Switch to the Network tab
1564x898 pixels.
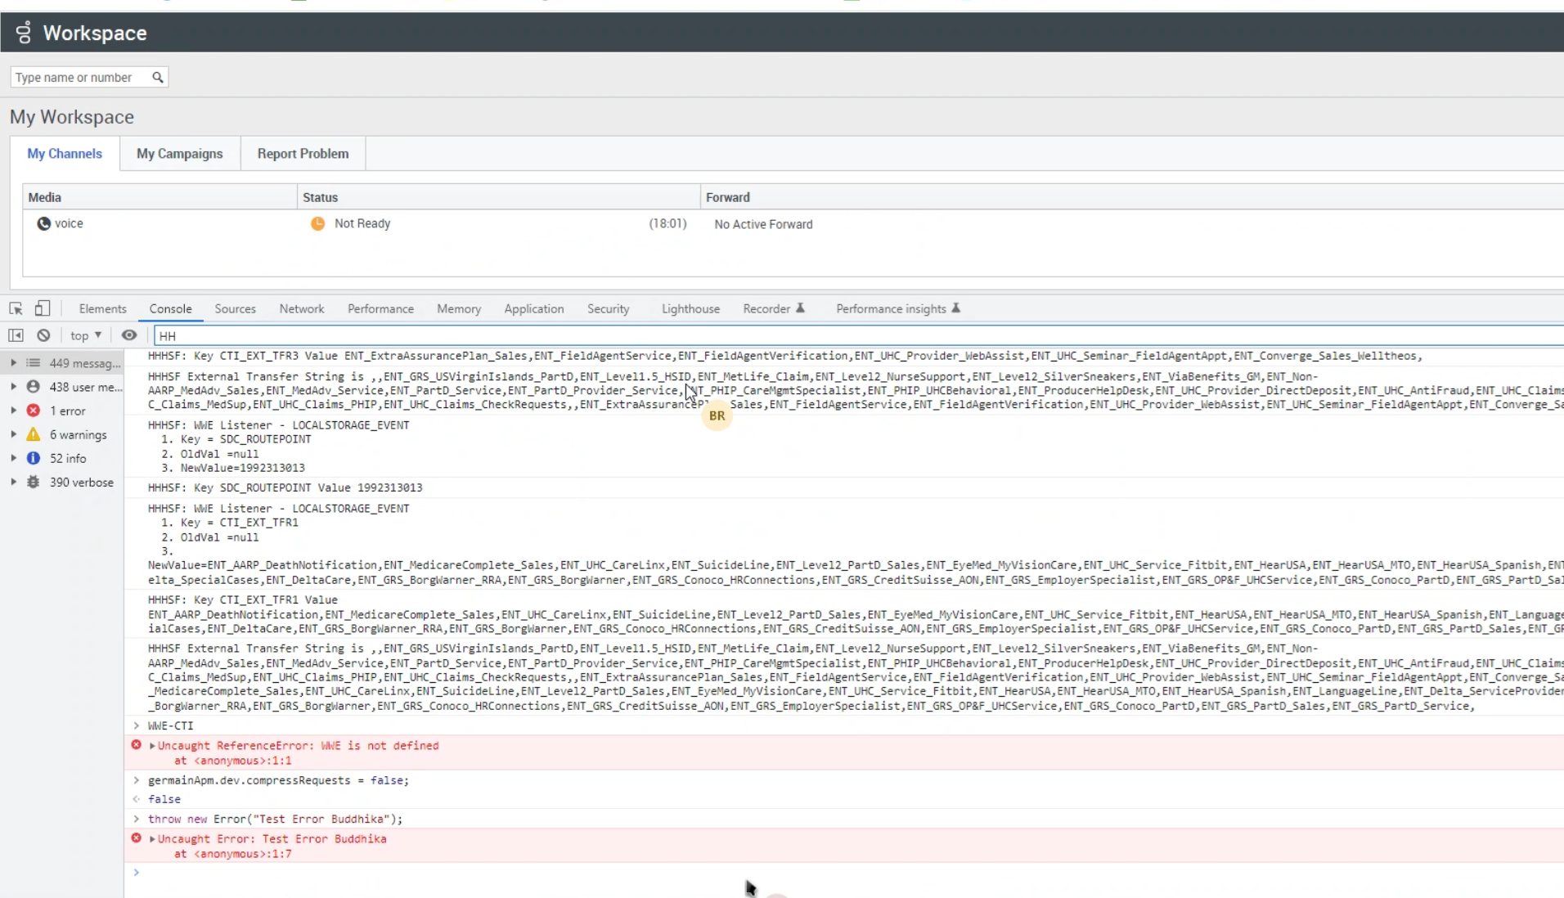[302, 309]
